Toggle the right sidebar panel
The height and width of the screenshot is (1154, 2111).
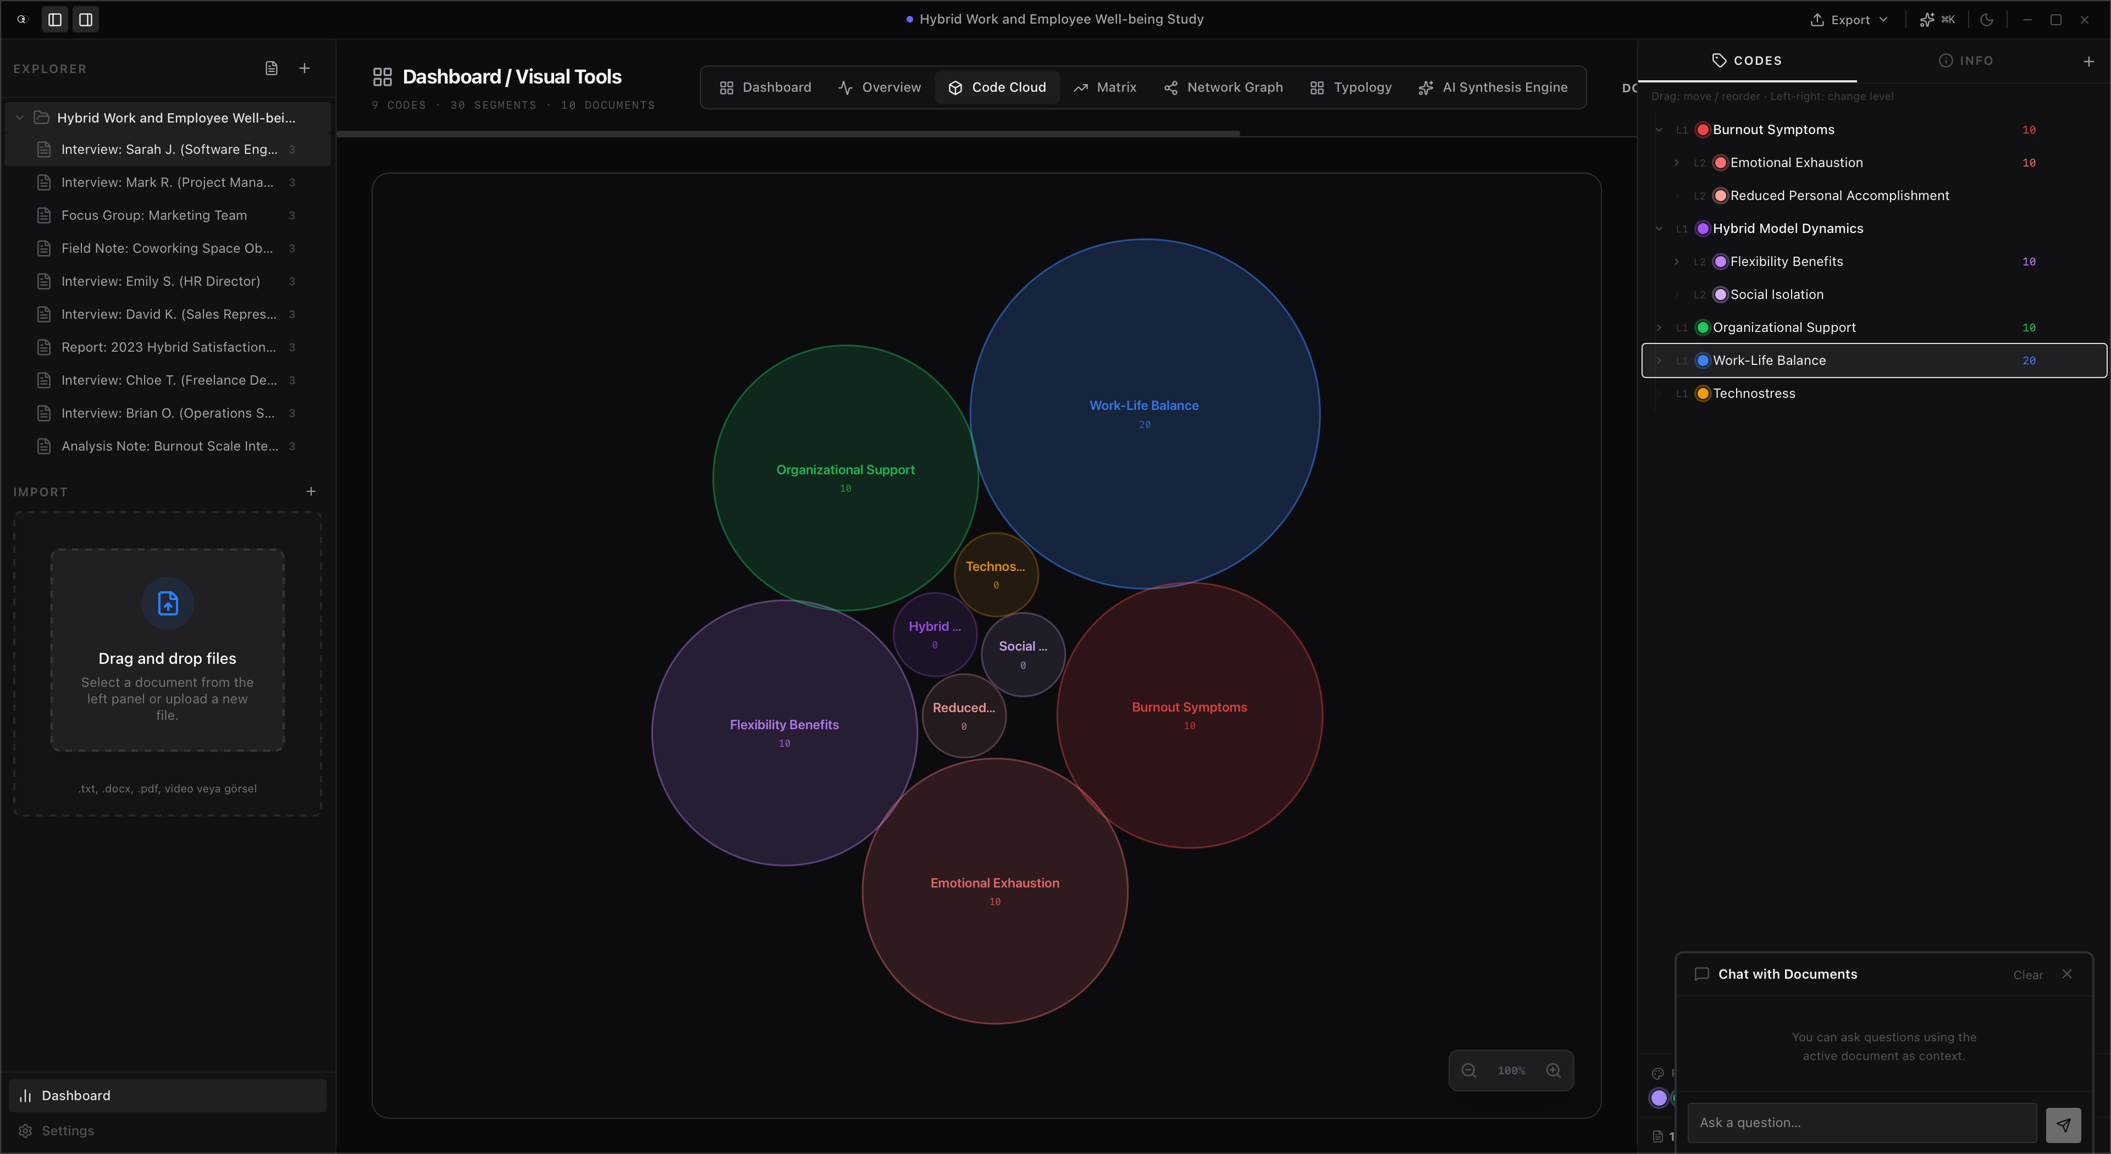click(x=85, y=19)
